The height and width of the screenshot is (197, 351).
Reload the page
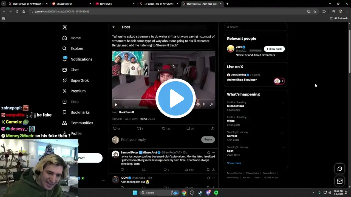coord(17,11)
